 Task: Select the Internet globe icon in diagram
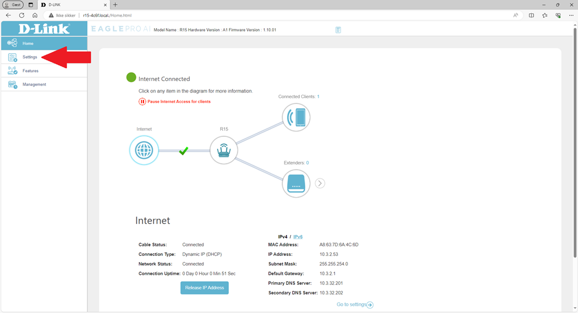pyautogui.click(x=144, y=150)
